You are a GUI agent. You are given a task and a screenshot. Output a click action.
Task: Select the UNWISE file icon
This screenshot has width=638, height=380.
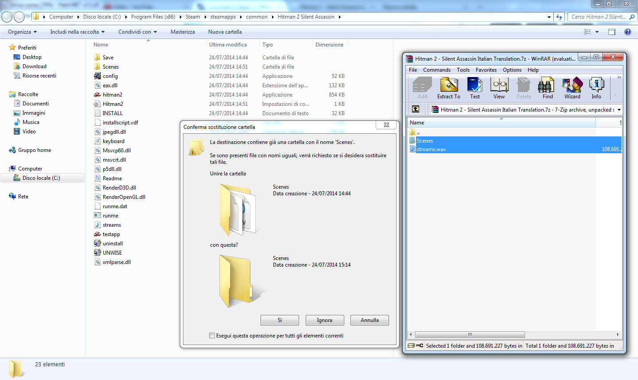click(x=97, y=253)
